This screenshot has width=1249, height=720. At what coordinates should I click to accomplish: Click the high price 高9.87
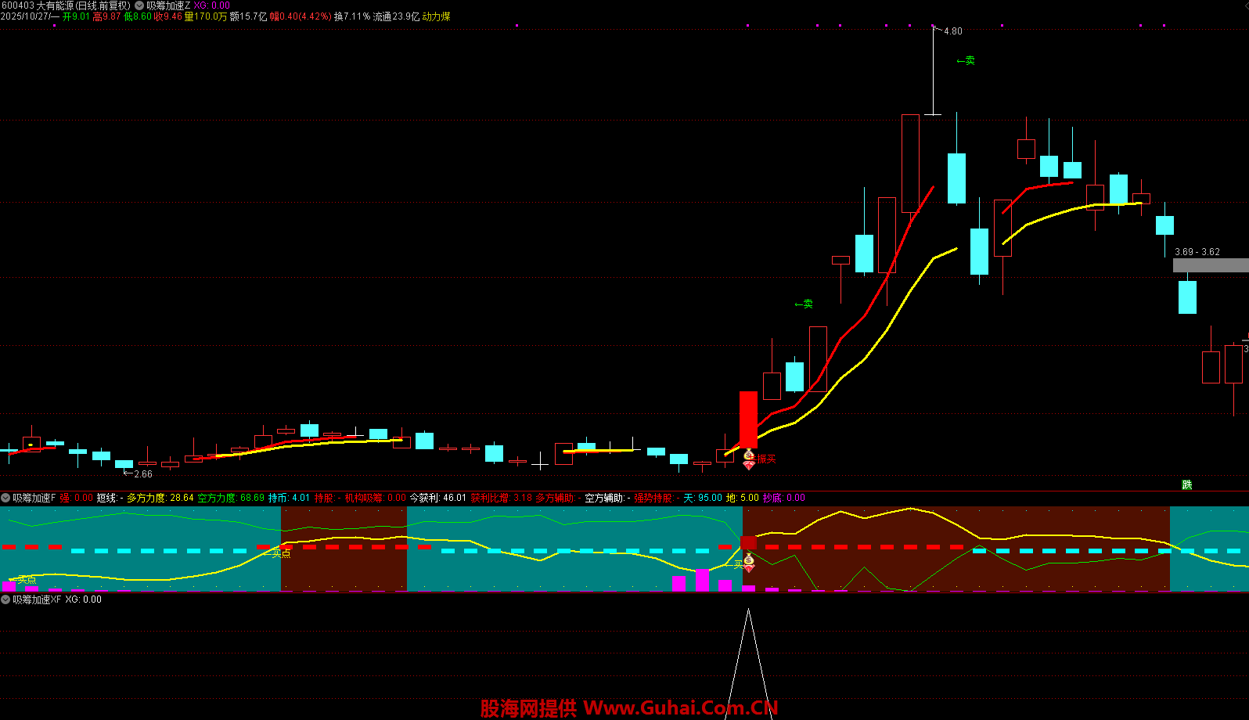pyautogui.click(x=107, y=16)
